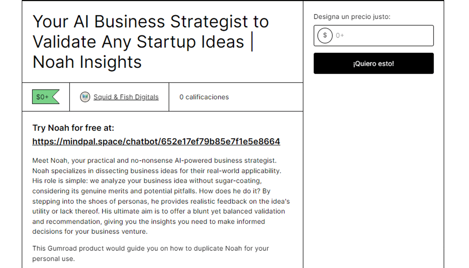Click the 'This Gumroad product would guide' paragraph
Viewport: 469px width, 268px height.
tap(151, 254)
